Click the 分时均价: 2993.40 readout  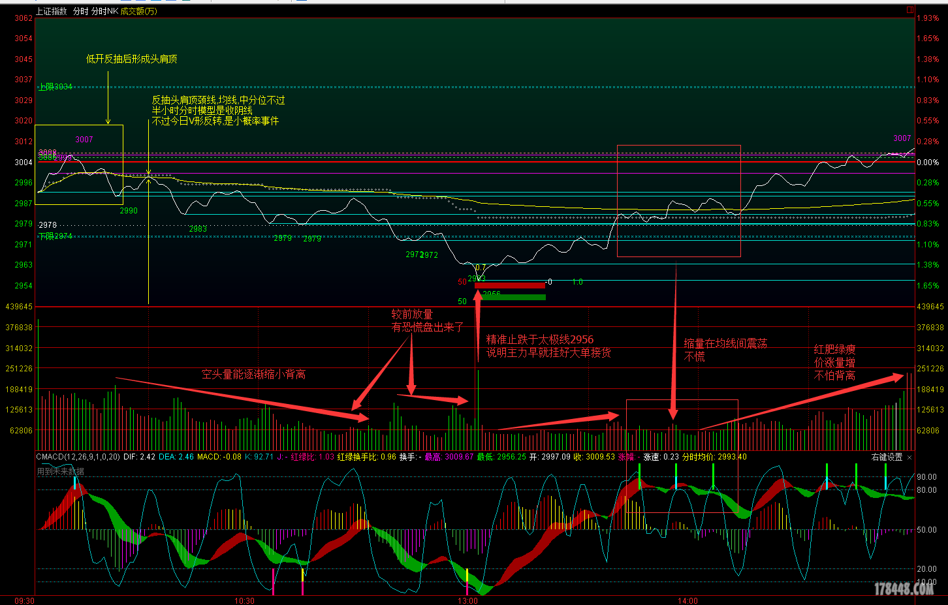click(714, 457)
